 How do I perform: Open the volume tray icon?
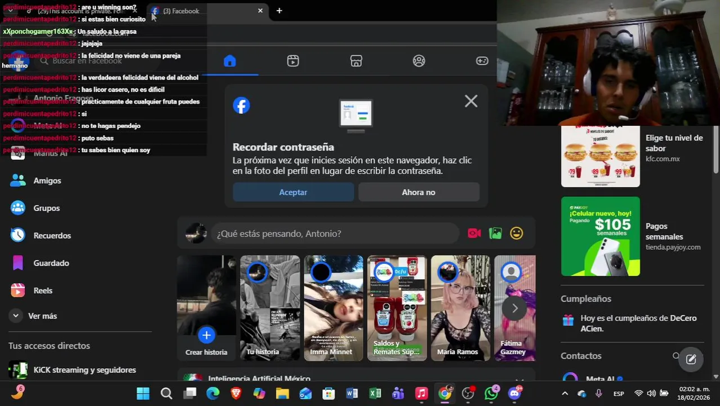click(x=651, y=394)
